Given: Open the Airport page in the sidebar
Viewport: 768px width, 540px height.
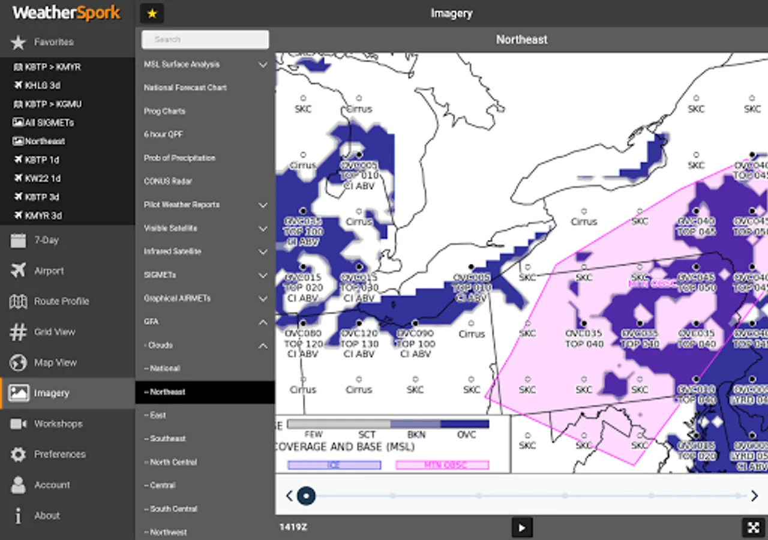Looking at the screenshot, I should [x=49, y=271].
